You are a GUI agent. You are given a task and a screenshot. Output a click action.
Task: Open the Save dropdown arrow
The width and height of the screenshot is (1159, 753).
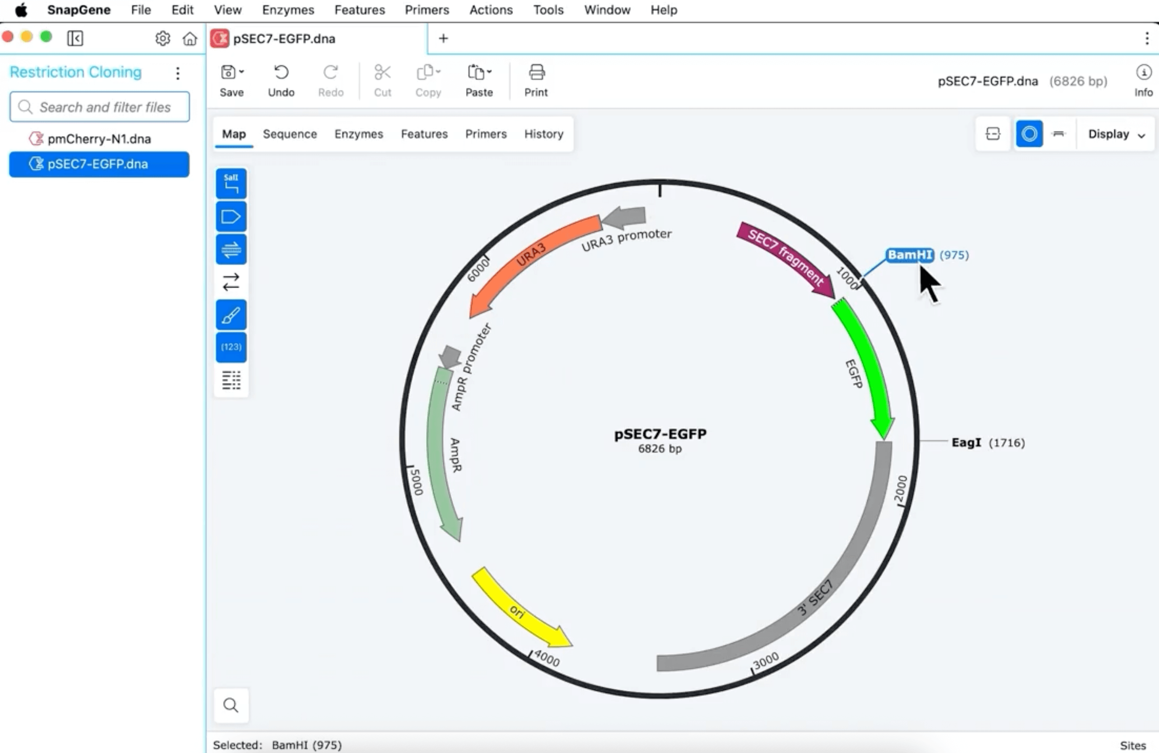(x=241, y=72)
